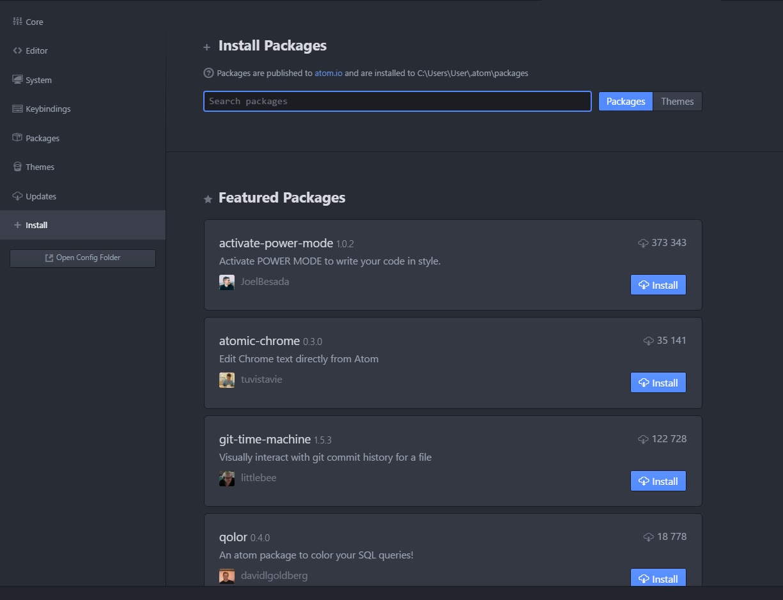Open the atom.io link
The height and width of the screenshot is (600, 783).
pos(328,73)
